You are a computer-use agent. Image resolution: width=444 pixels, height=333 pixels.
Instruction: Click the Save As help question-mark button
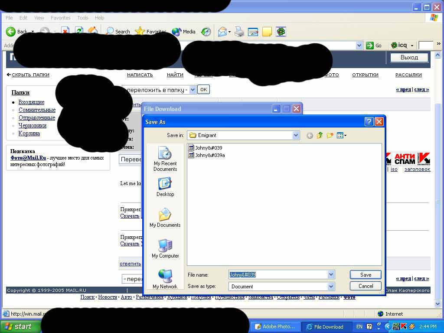coord(369,122)
